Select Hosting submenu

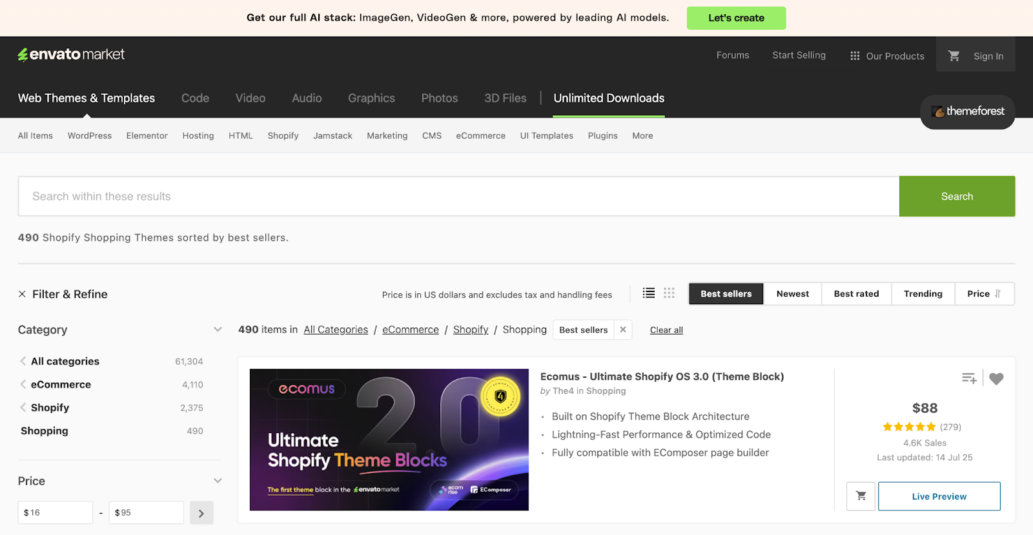(198, 135)
